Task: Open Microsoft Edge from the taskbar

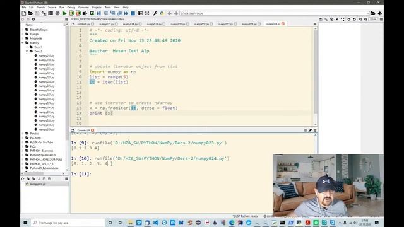Action: 232,223
